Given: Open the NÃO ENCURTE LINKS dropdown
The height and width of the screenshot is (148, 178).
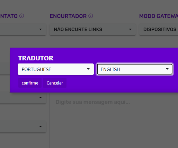Looking at the screenshot, I should pos(92,29).
